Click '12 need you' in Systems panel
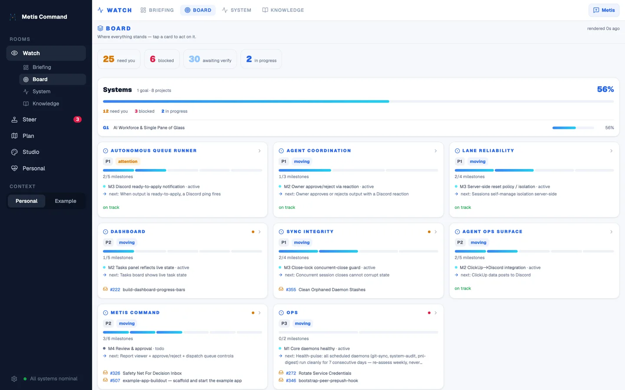 click(x=115, y=111)
